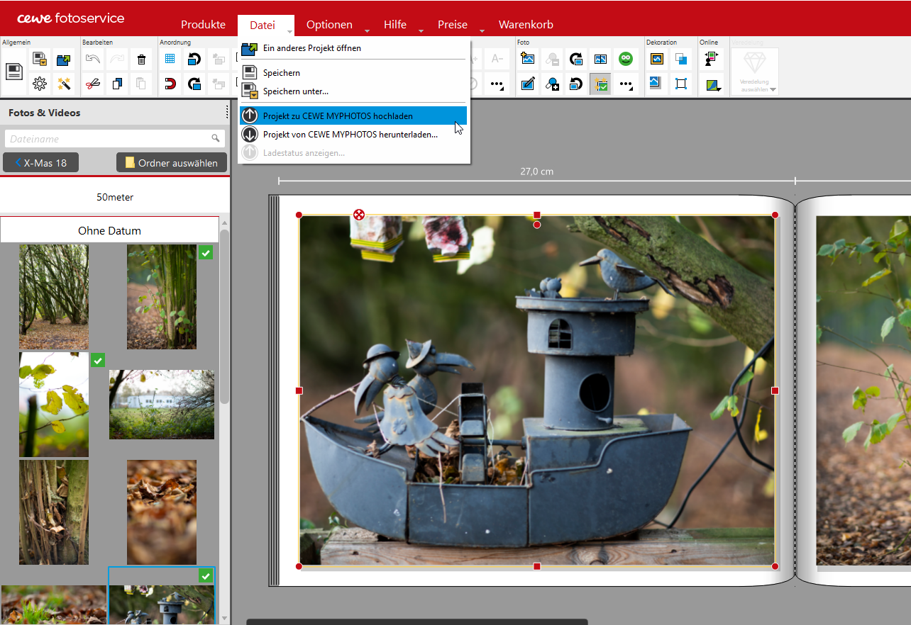Toggle the red magnet snap tool

[170, 84]
